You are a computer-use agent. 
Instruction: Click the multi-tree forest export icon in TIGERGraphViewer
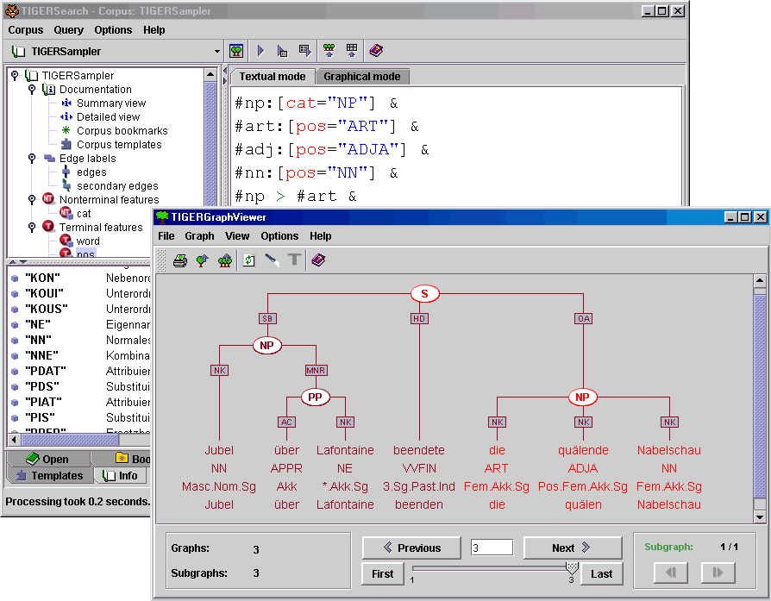[225, 260]
